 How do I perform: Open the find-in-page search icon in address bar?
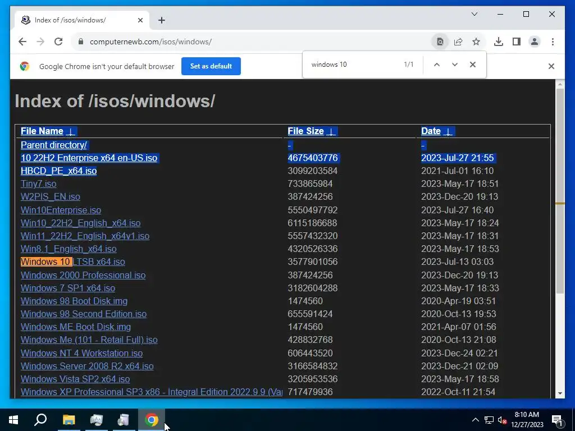click(440, 42)
